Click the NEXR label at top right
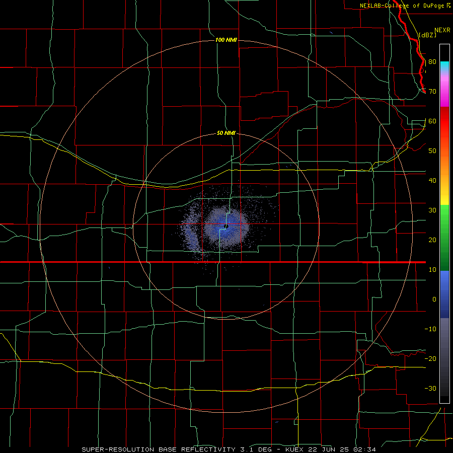Viewport: 453px width, 453px height. pyautogui.click(x=442, y=30)
